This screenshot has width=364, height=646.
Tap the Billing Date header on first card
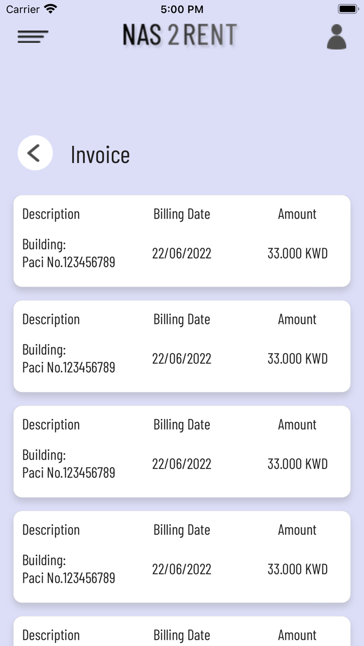182,214
